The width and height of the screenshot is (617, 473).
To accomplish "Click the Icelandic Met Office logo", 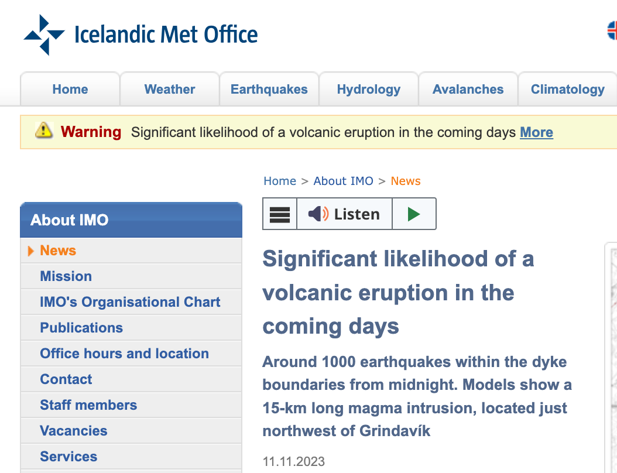I will point(140,35).
